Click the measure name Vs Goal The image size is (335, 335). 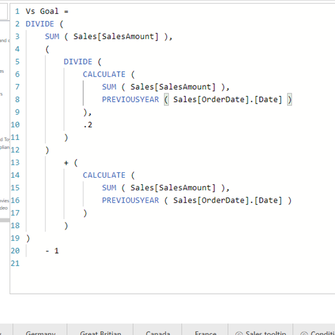(42, 11)
